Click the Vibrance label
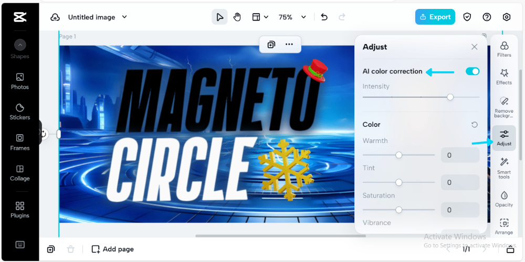The image size is (525, 262). 376,223
